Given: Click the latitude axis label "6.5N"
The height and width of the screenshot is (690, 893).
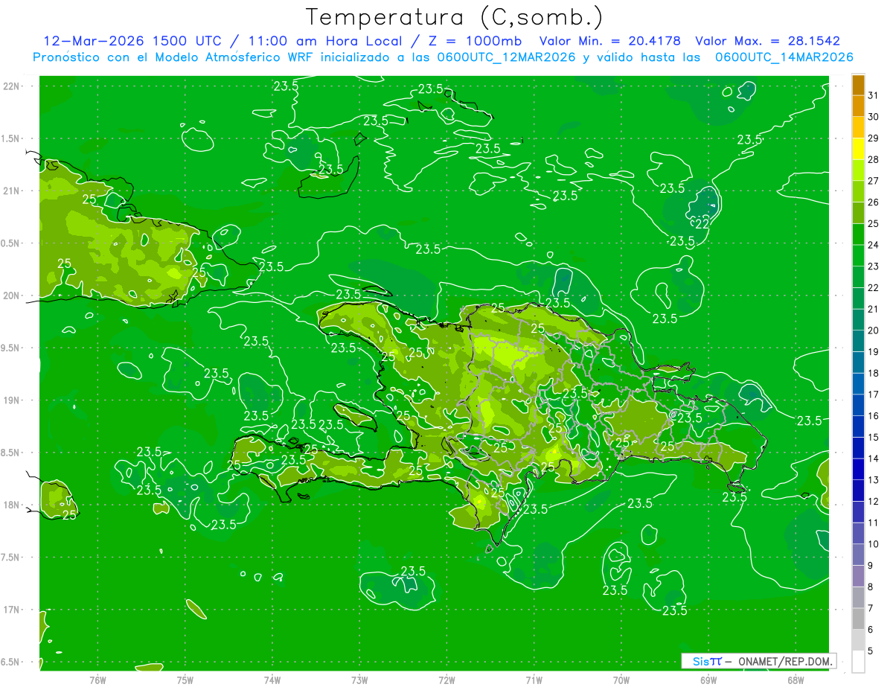Looking at the screenshot, I should pos(10,662).
